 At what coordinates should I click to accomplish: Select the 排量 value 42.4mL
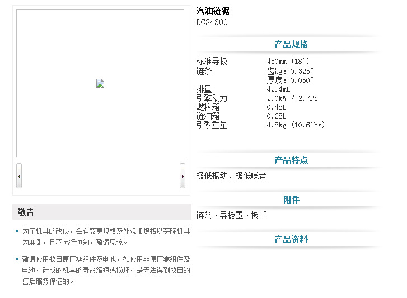(278, 89)
